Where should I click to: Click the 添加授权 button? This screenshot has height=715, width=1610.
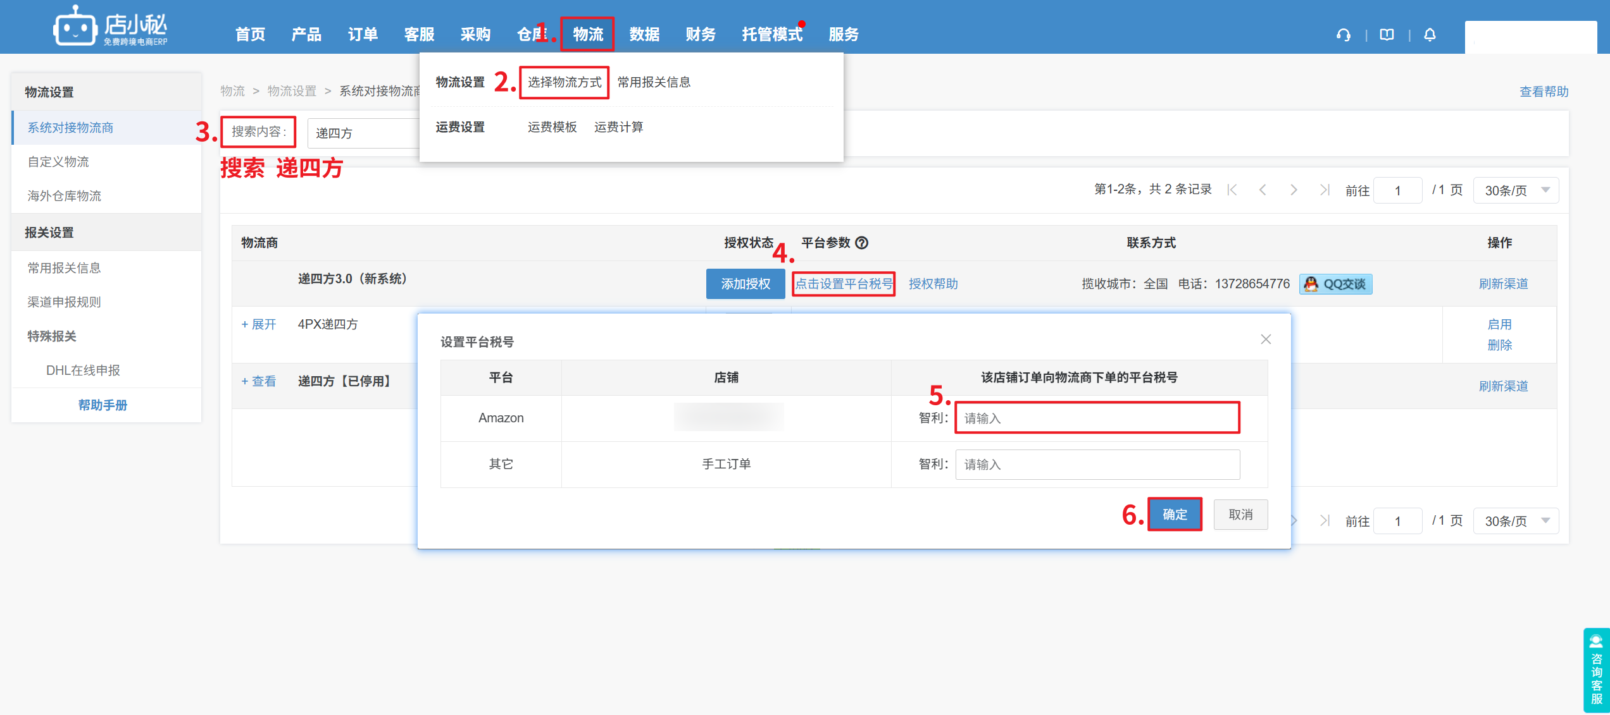(x=746, y=284)
